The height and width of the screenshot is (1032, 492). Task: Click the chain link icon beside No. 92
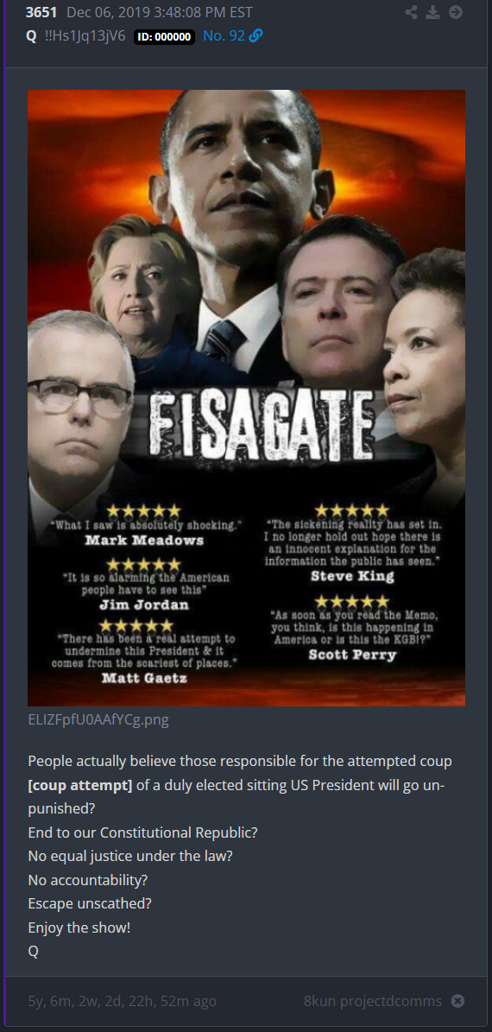coord(255,36)
